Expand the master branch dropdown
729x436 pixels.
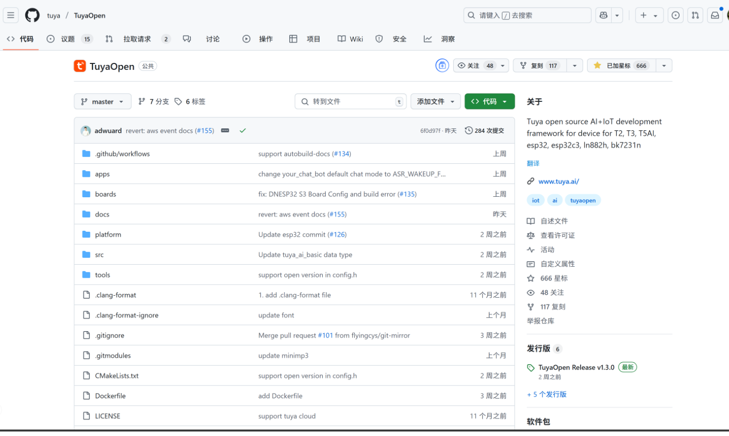click(102, 101)
